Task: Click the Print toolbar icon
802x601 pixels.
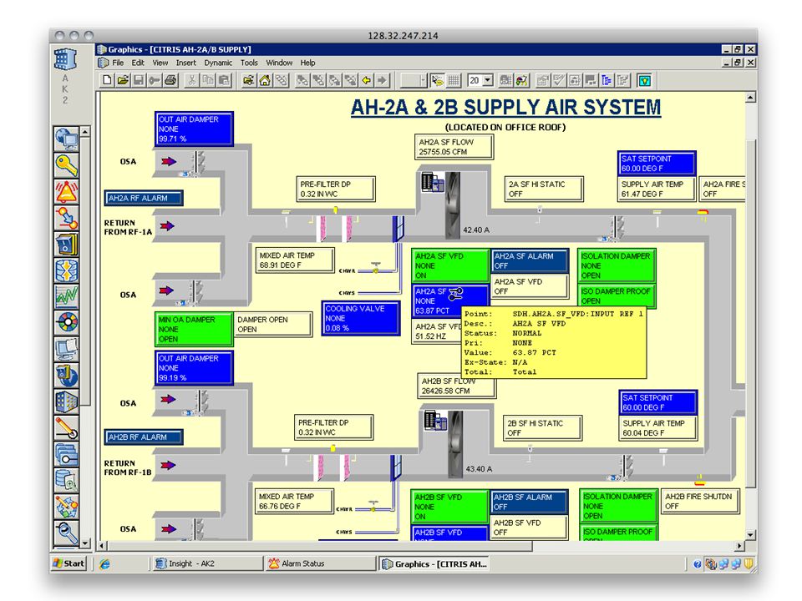Action: tap(170, 80)
